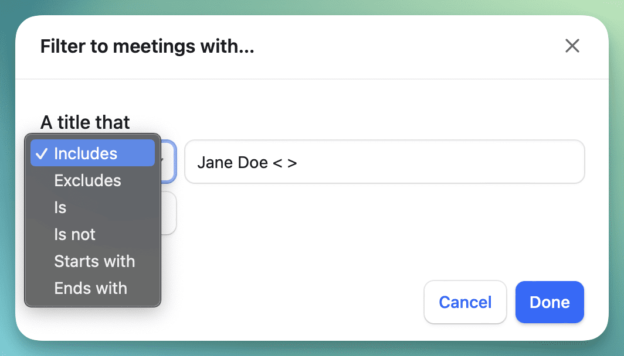Click the checkmark beside Includes

pyautogui.click(x=41, y=153)
